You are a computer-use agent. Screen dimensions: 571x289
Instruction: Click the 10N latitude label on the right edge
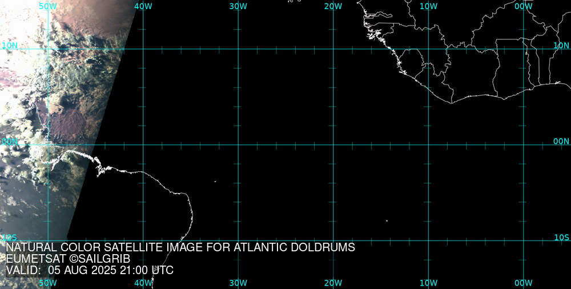point(561,45)
